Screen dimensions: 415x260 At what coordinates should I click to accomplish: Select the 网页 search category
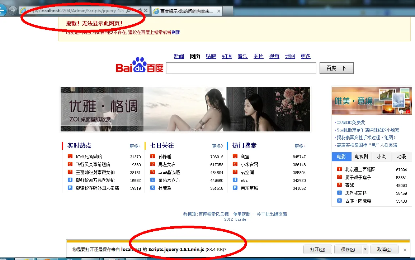(x=195, y=56)
